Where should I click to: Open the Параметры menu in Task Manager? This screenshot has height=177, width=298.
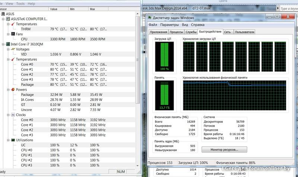click(x=169, y=25)
